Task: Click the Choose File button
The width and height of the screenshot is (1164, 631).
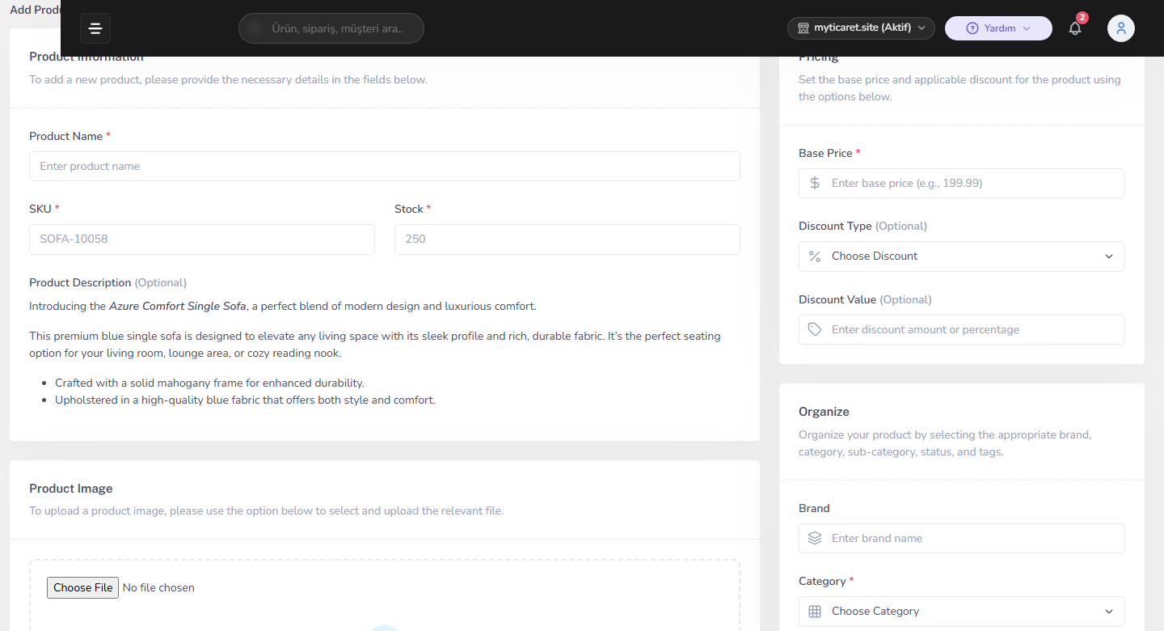Action: point(82,587)
